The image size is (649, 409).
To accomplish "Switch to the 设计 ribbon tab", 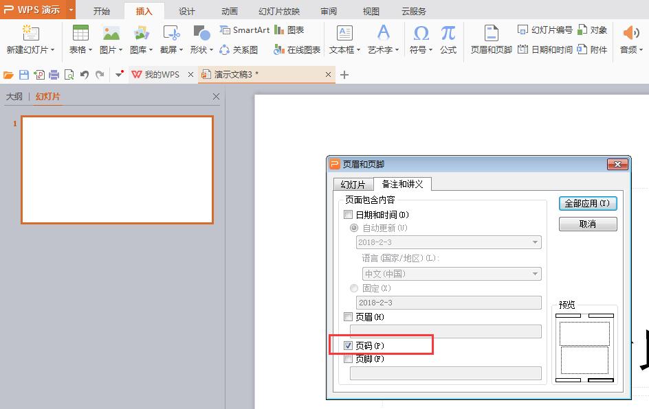I will coord(187,11).
